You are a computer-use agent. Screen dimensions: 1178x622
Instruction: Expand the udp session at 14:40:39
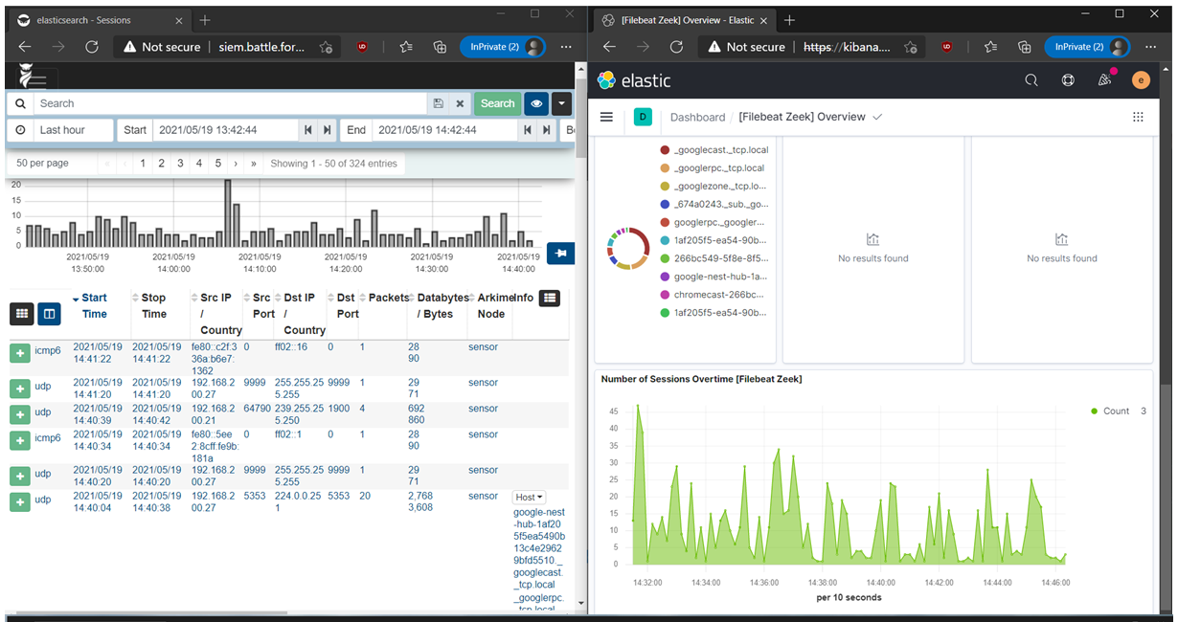click(x=20, y=414)
